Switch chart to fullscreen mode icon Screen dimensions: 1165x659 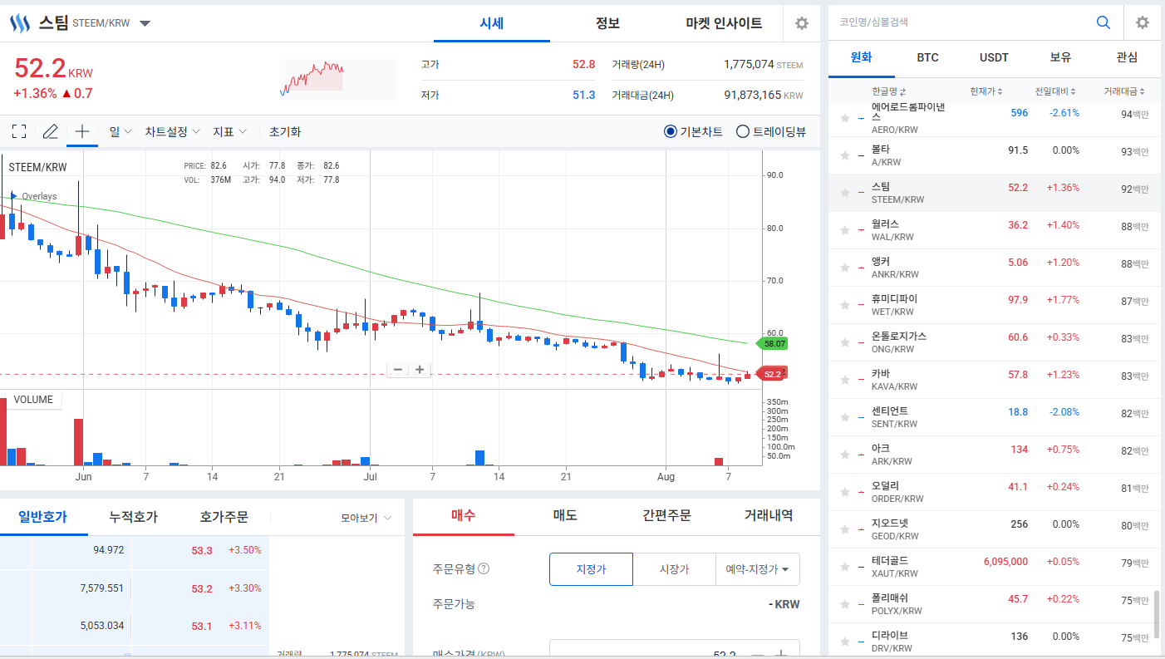pyautogui.click(x=19, y=131)
